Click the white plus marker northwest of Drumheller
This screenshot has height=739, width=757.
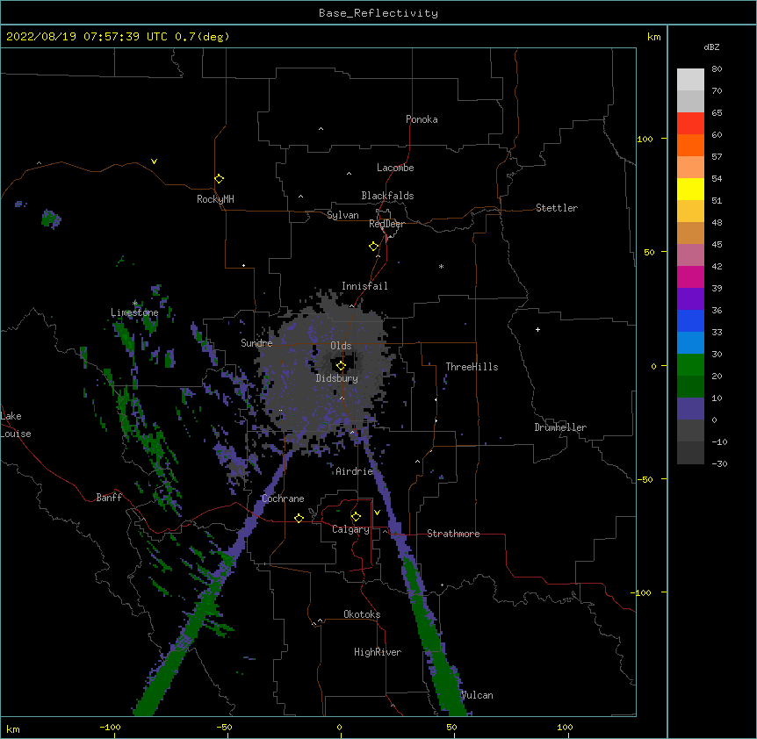coord(537,329)
